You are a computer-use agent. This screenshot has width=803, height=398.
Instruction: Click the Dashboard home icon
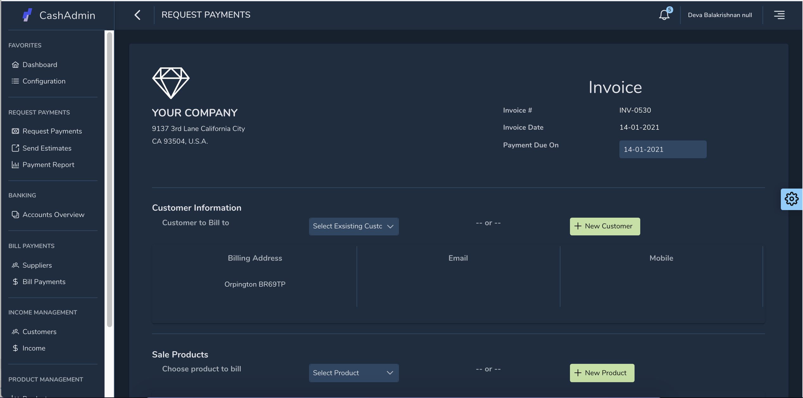pyautogui.click(x=15, y=65)
